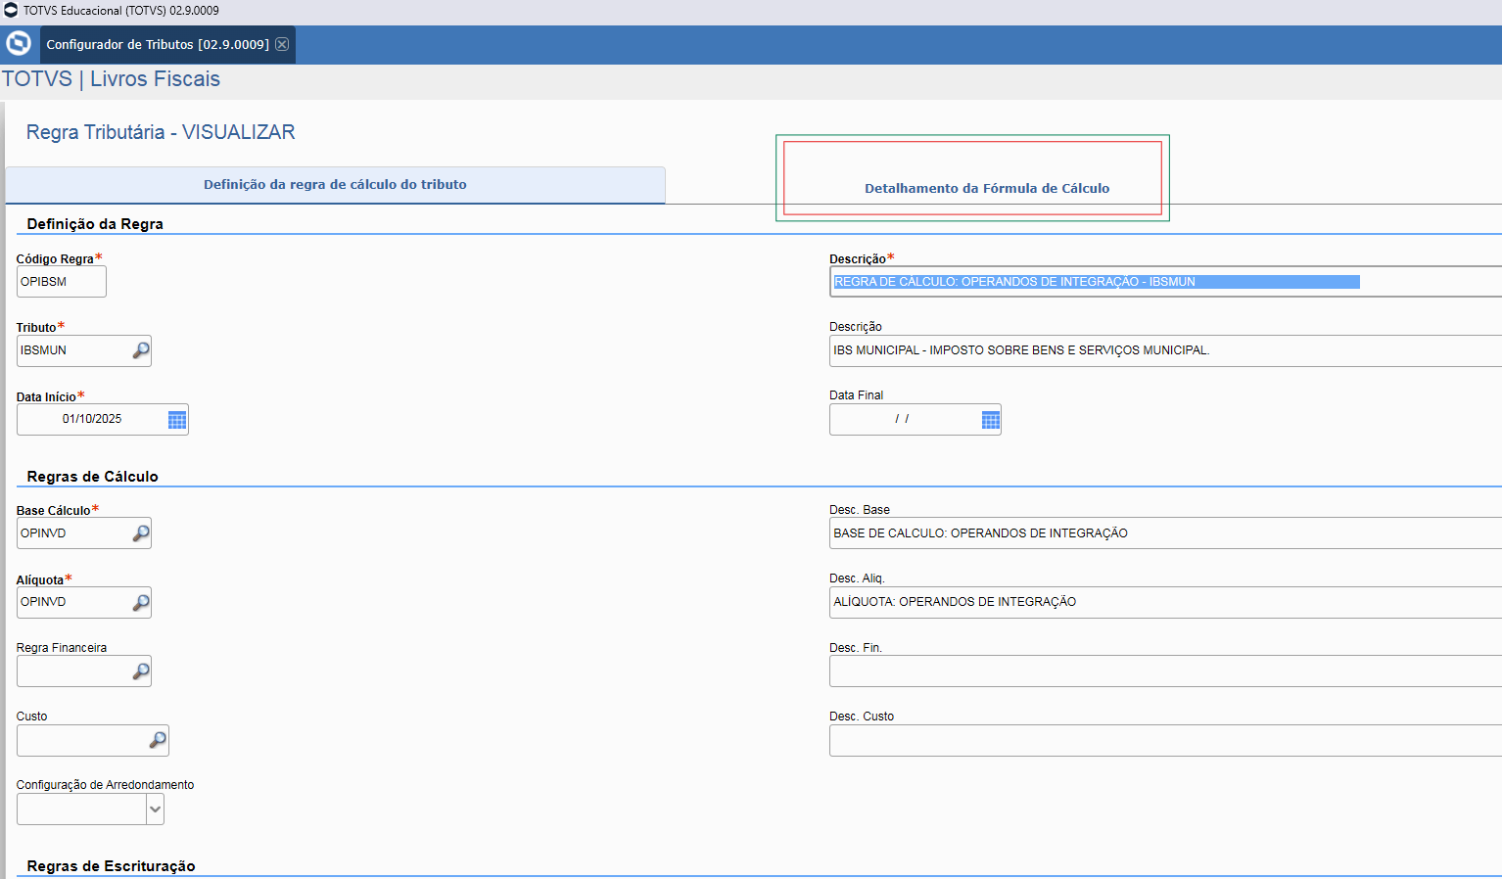Click the "Código Regra" label
The width and height of the screenshot is (1502, 879).
(x=55, y=259)
